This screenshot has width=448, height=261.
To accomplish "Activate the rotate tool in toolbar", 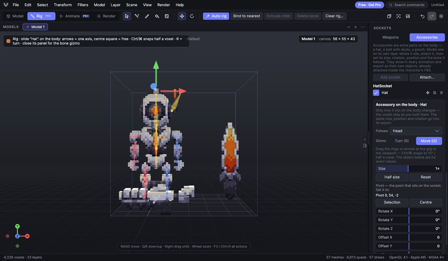I will point(192,16).
